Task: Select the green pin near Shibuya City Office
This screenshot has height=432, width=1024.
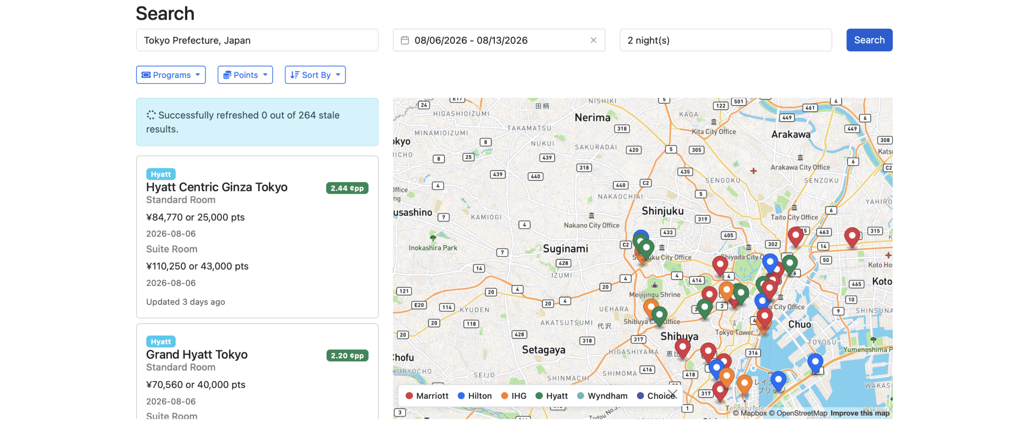Action: [x=659, y=315]
